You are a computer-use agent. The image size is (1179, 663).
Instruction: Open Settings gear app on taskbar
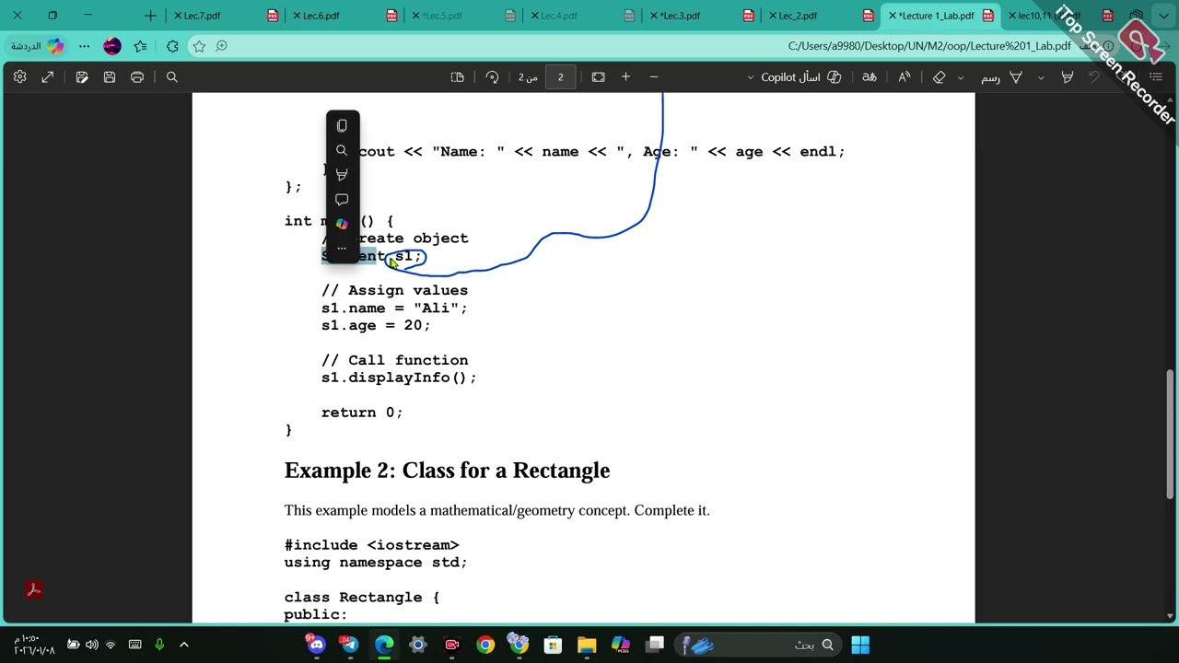pos(417,645)
